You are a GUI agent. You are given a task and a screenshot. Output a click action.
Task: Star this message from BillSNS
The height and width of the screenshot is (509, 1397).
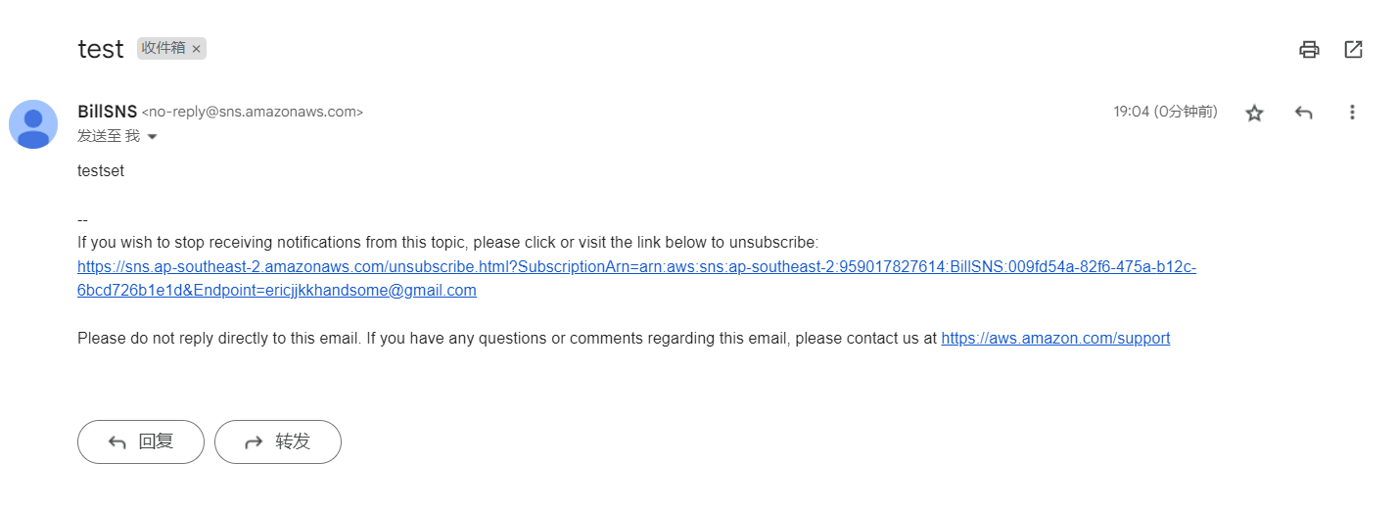pyautogui.click(x=1254, y=113)
